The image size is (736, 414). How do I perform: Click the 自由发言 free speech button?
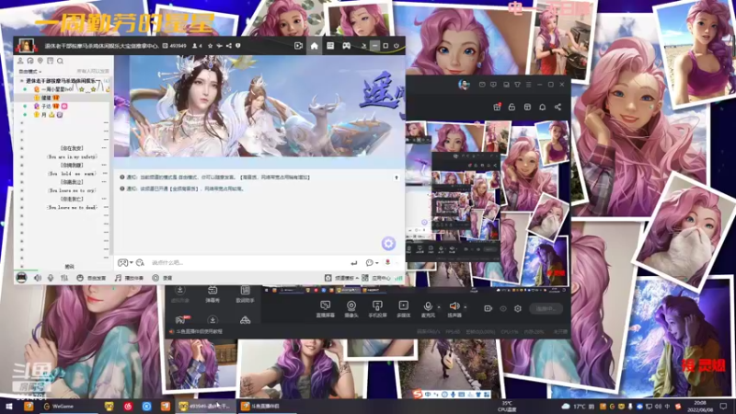pos(91,278)
